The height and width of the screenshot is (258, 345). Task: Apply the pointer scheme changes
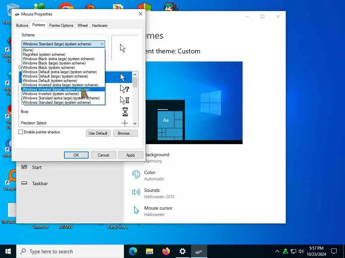pos(130,155)
